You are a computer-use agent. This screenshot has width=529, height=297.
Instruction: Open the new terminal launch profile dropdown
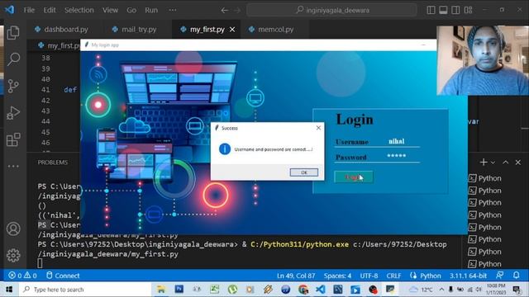click(x=493, y=163)
